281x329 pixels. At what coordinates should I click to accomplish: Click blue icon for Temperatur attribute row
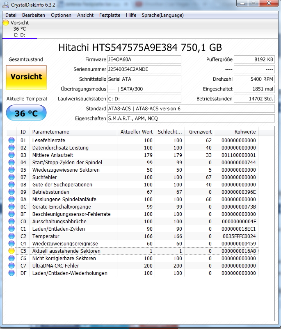[x=11, y=236]
